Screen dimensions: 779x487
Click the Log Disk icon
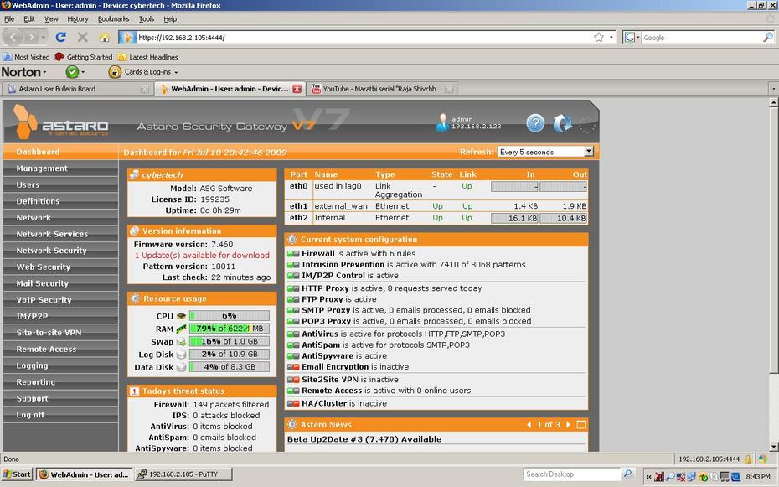point(181,355)
